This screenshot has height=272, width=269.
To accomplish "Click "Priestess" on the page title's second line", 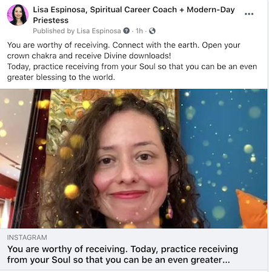I will click(51, 21).
